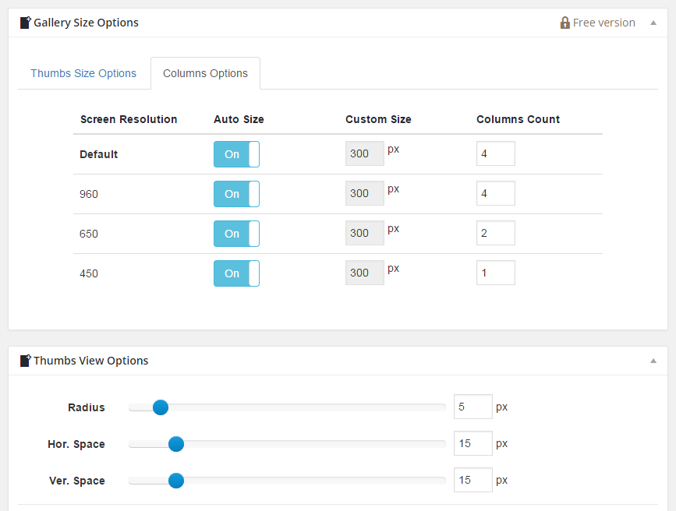
Task: Click the Radius value input box
Action: [473, 407]
